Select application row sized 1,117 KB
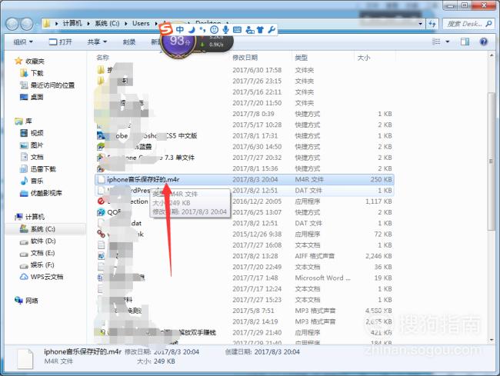 coord(245,201)
